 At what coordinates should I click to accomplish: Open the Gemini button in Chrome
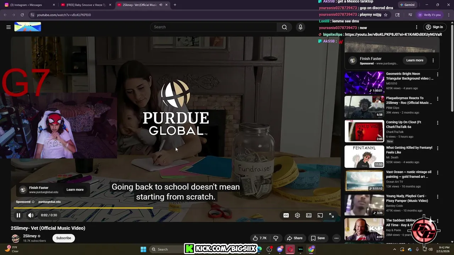click(407, 5)
